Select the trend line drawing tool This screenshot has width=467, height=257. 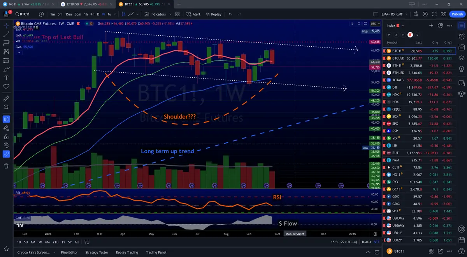pos(6,34)
